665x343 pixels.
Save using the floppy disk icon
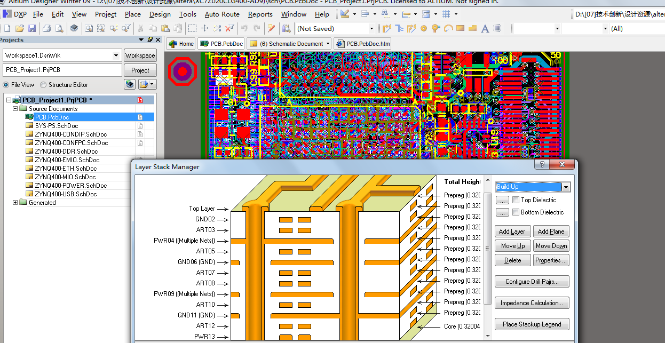coord(32,28)
